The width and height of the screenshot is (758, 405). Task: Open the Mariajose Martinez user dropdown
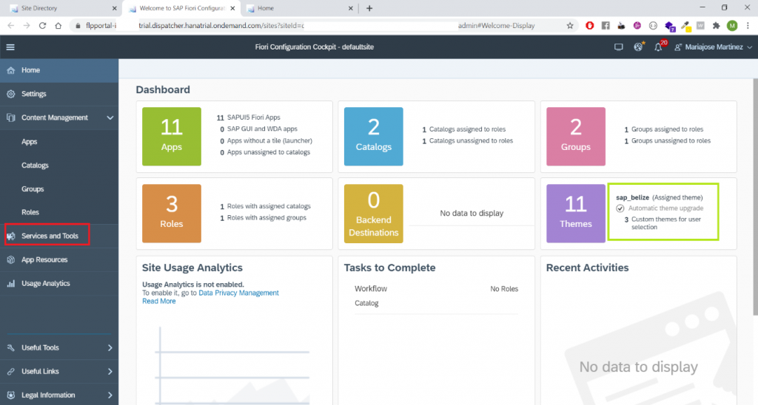coord(714,47)
